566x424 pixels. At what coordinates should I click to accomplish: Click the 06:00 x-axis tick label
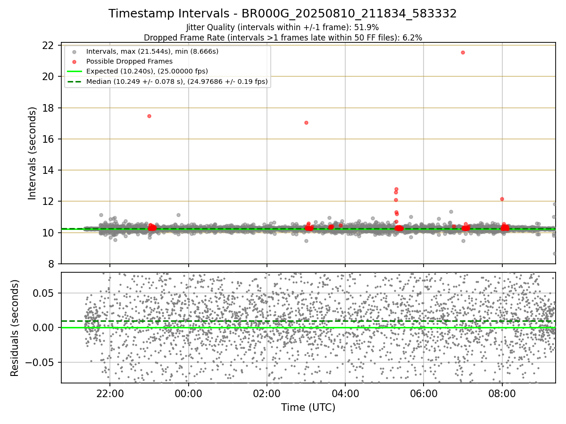[x=423, y=394]
